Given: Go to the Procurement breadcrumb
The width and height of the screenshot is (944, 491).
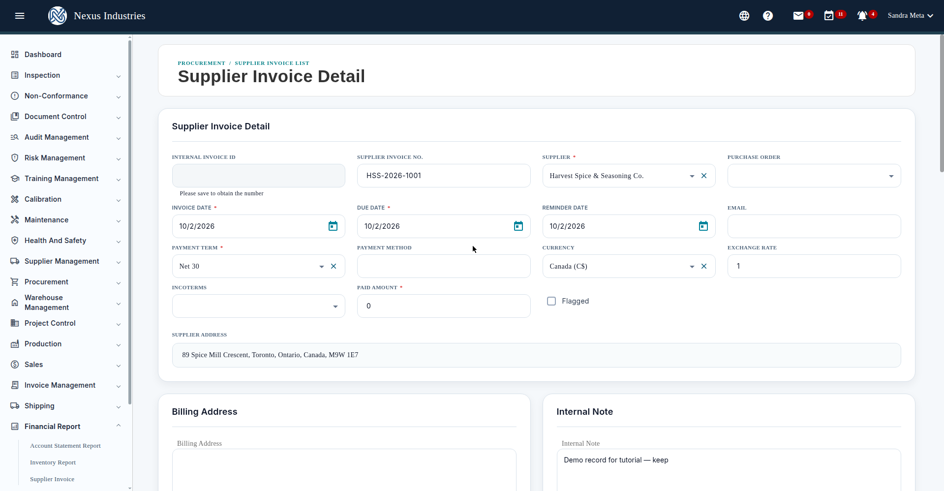Looking at the screenshot, I should pos(201,63).
